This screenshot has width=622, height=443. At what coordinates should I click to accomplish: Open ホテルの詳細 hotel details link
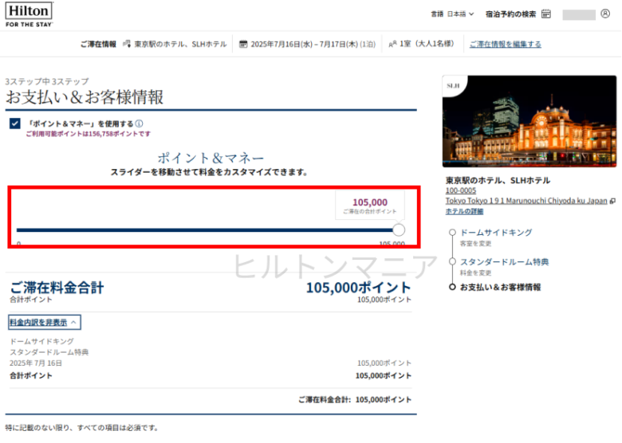pos(464,211)
